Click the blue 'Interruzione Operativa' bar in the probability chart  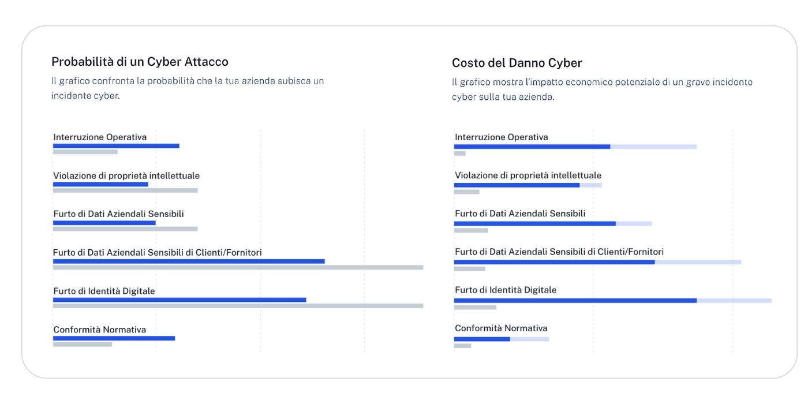[116, 145]
